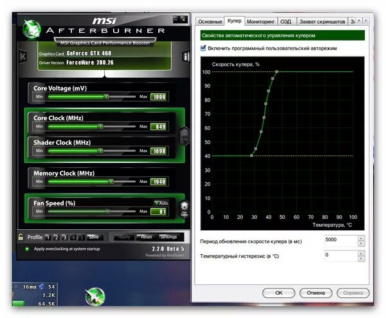
Task: Select profile slot 4
Action: click(x=73, y=237)
